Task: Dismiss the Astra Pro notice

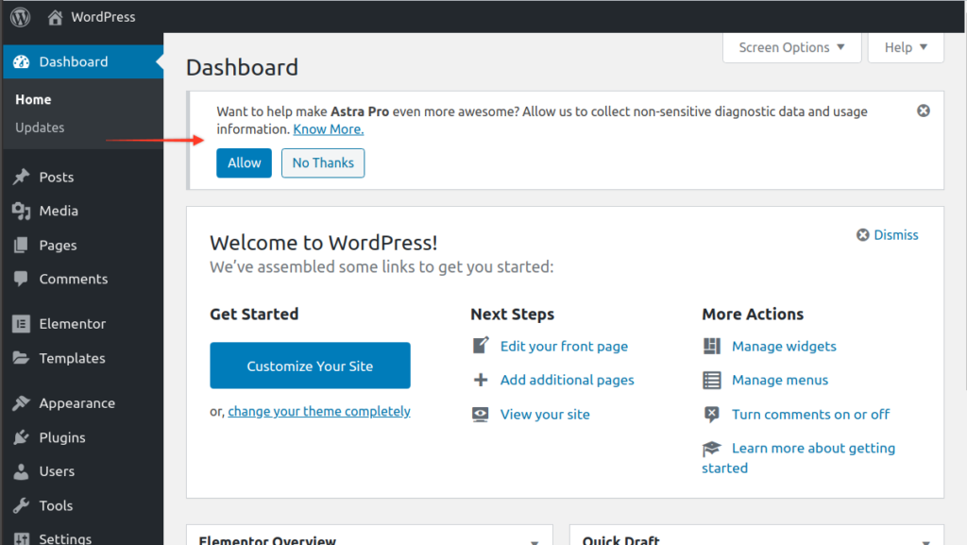Action: point(924,111)
